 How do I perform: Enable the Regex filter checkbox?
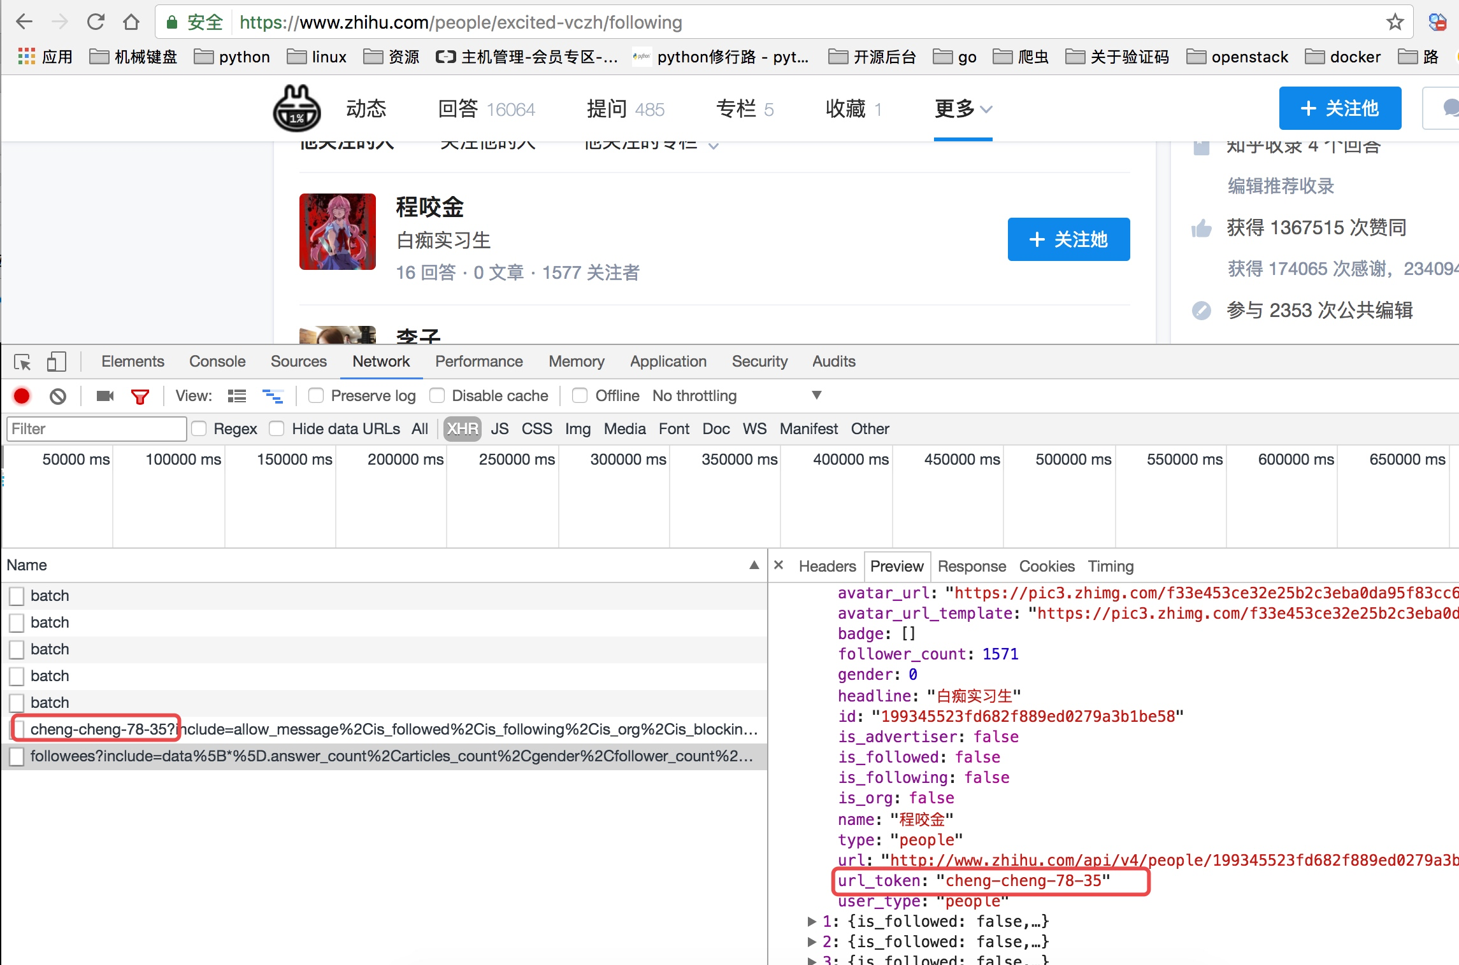(x=199, y=428)
